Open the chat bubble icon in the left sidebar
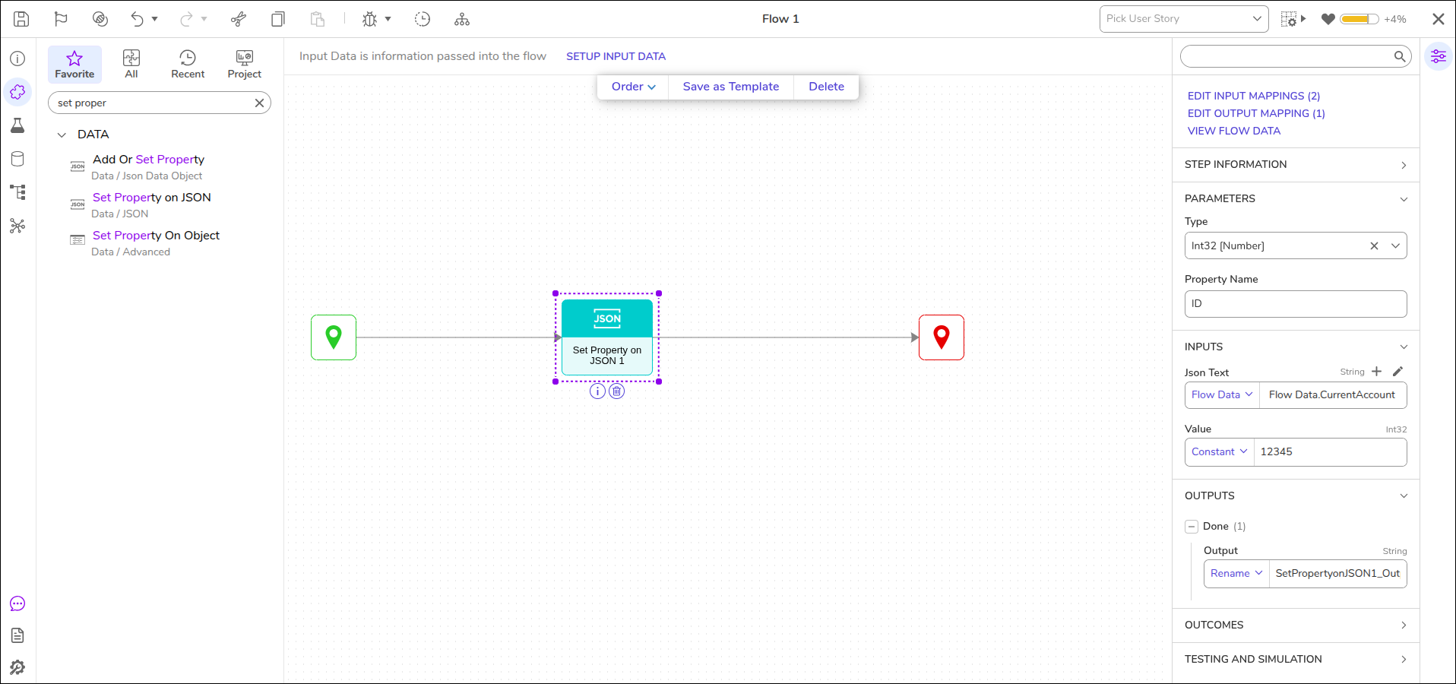 17,603
